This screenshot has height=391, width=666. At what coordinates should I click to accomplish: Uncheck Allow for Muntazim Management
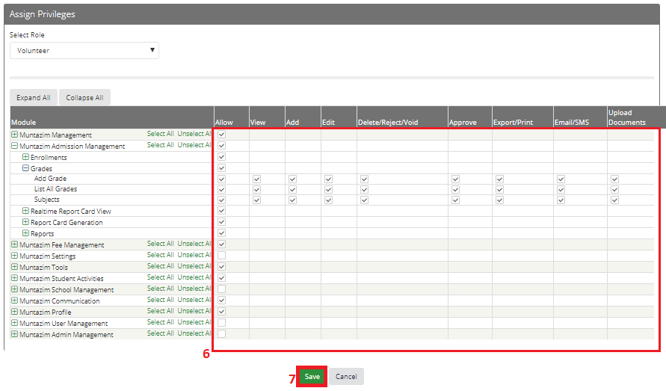(x=222, y=135)
